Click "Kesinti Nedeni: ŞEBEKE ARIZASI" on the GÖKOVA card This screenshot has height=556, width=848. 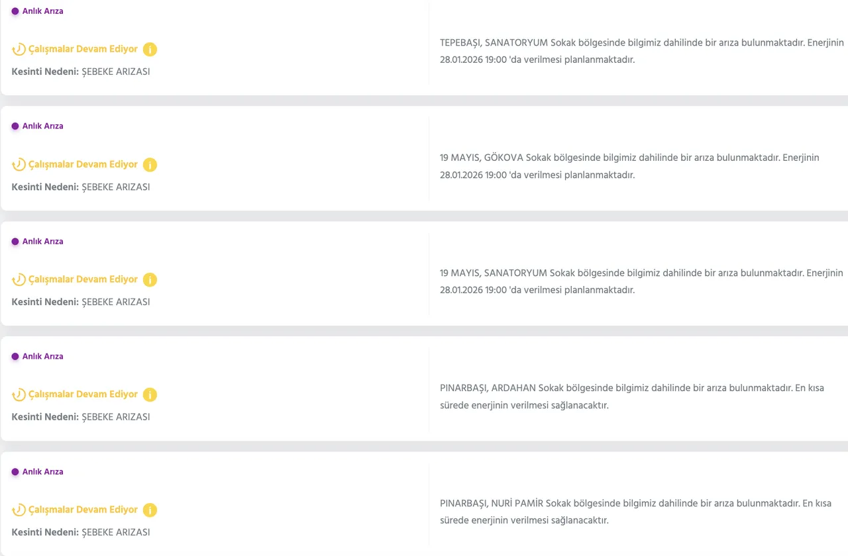click(x=81, y=187)
